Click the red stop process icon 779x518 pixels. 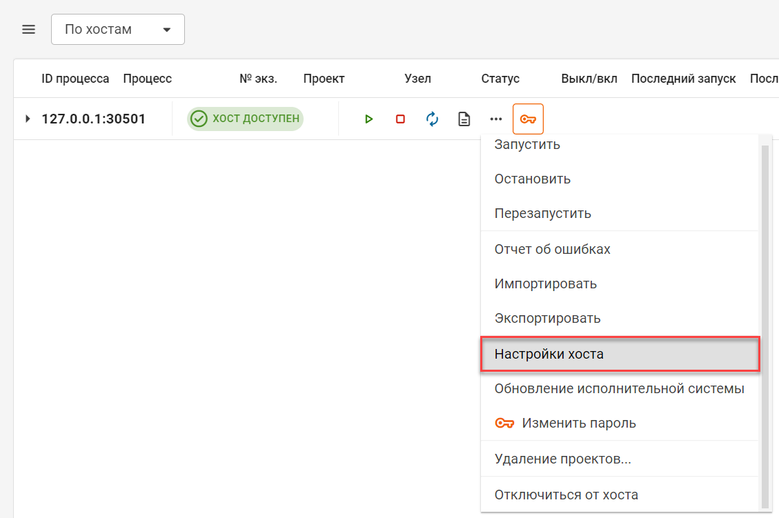point(400,119)
